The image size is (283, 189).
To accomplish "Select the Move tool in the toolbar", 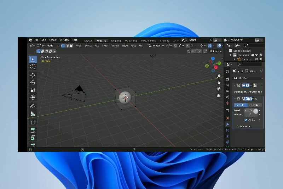I will [33, 75].
